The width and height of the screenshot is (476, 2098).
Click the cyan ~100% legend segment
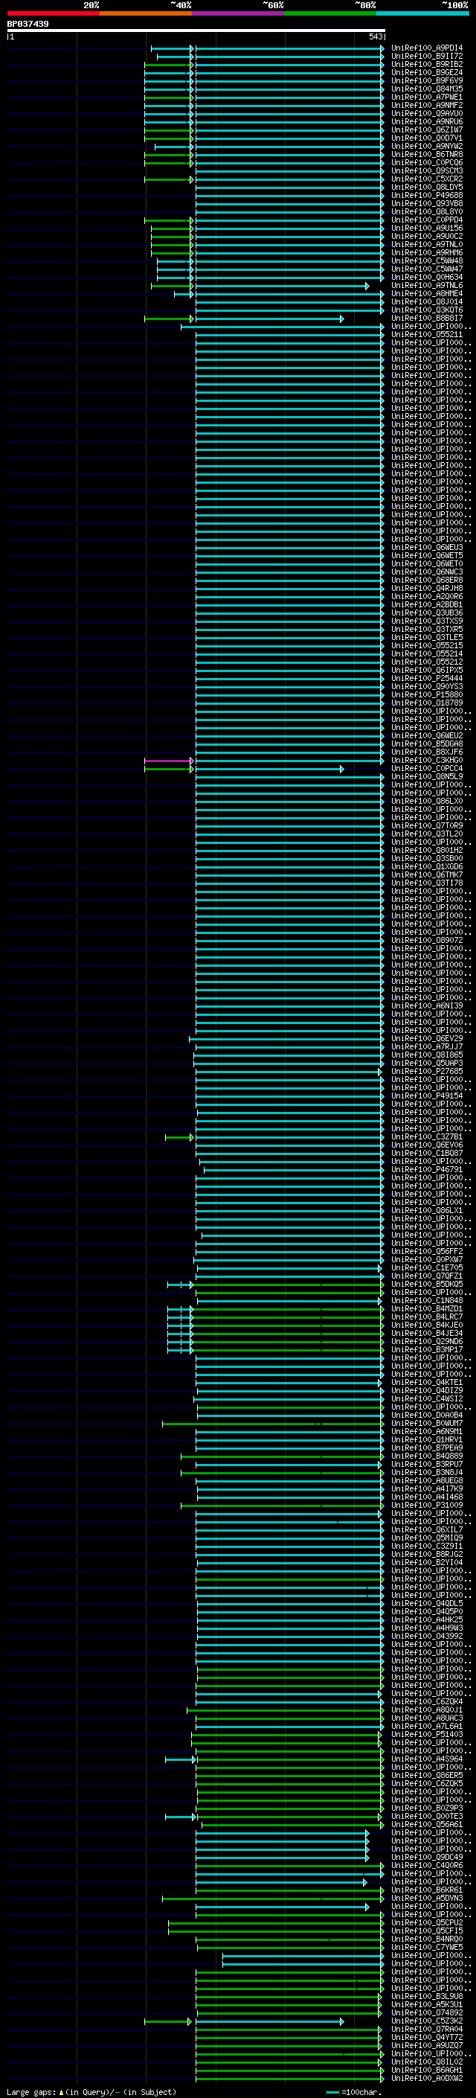click(x=423, y=13)
